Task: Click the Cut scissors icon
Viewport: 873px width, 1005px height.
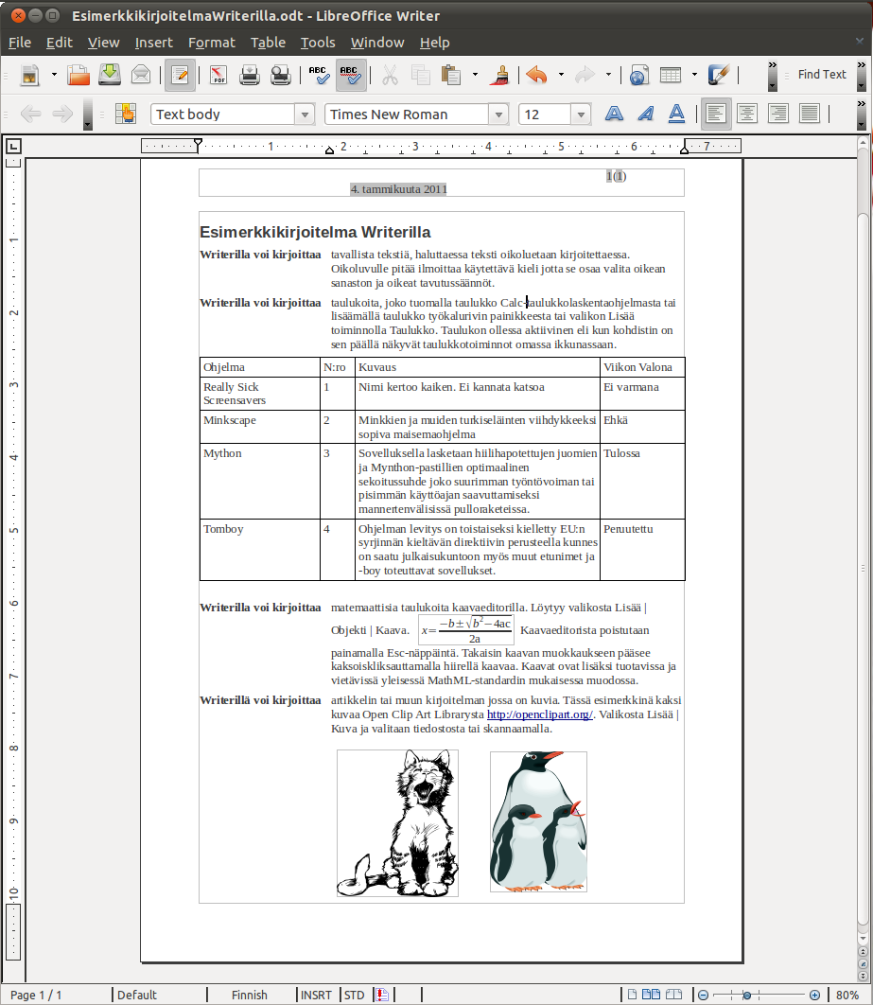Action: coord(390,75)
